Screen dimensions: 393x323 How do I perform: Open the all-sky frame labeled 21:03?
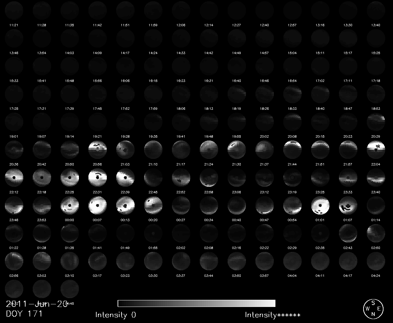click(125, 149)
